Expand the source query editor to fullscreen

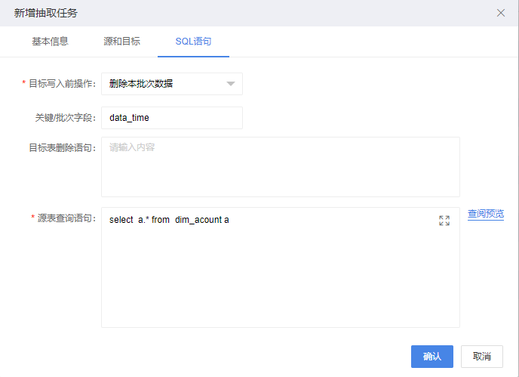click(x=444, y=221)
